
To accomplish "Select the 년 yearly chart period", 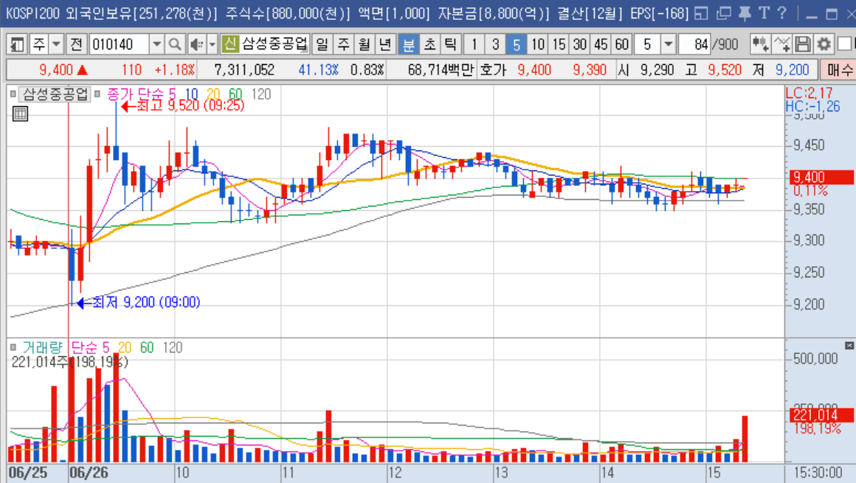I will tap(385, 44).
